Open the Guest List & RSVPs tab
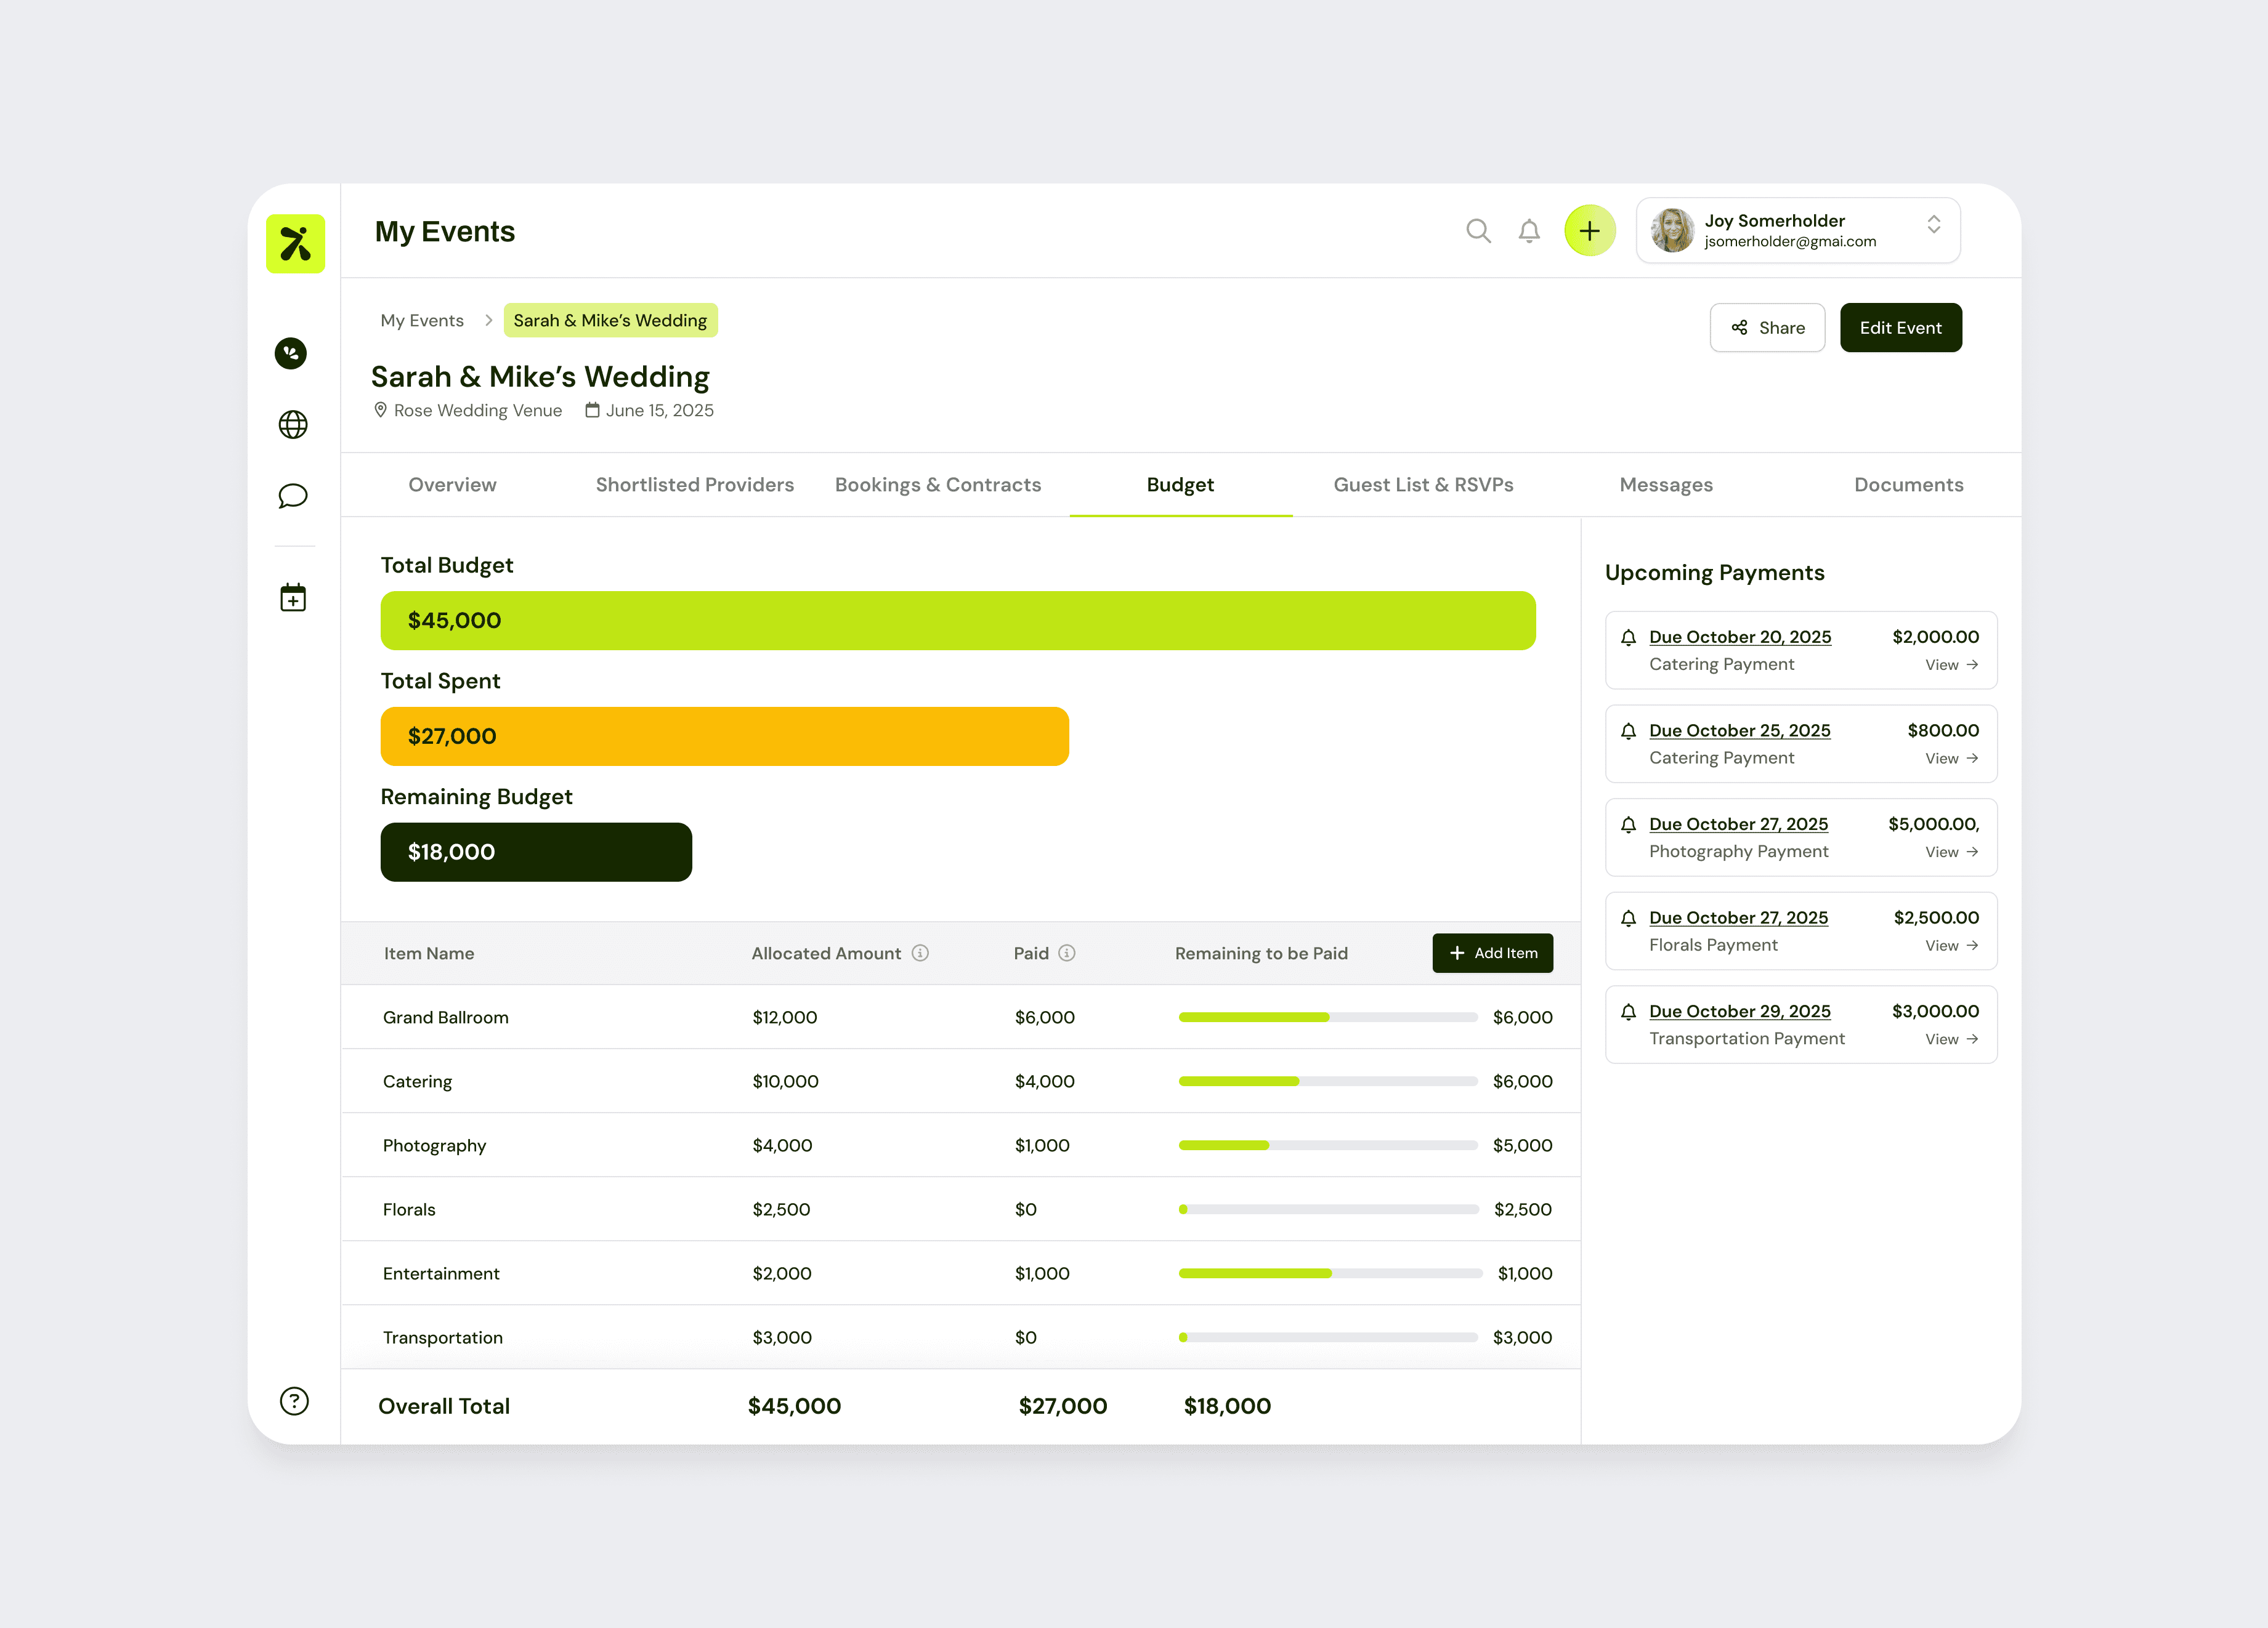The height and width of the screenshot is (1628, 2268). click(1423, 485)
